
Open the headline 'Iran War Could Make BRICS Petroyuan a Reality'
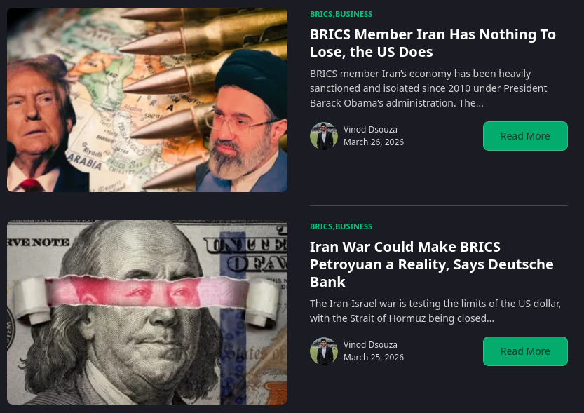pyautogui.click(x=432, y=264)
